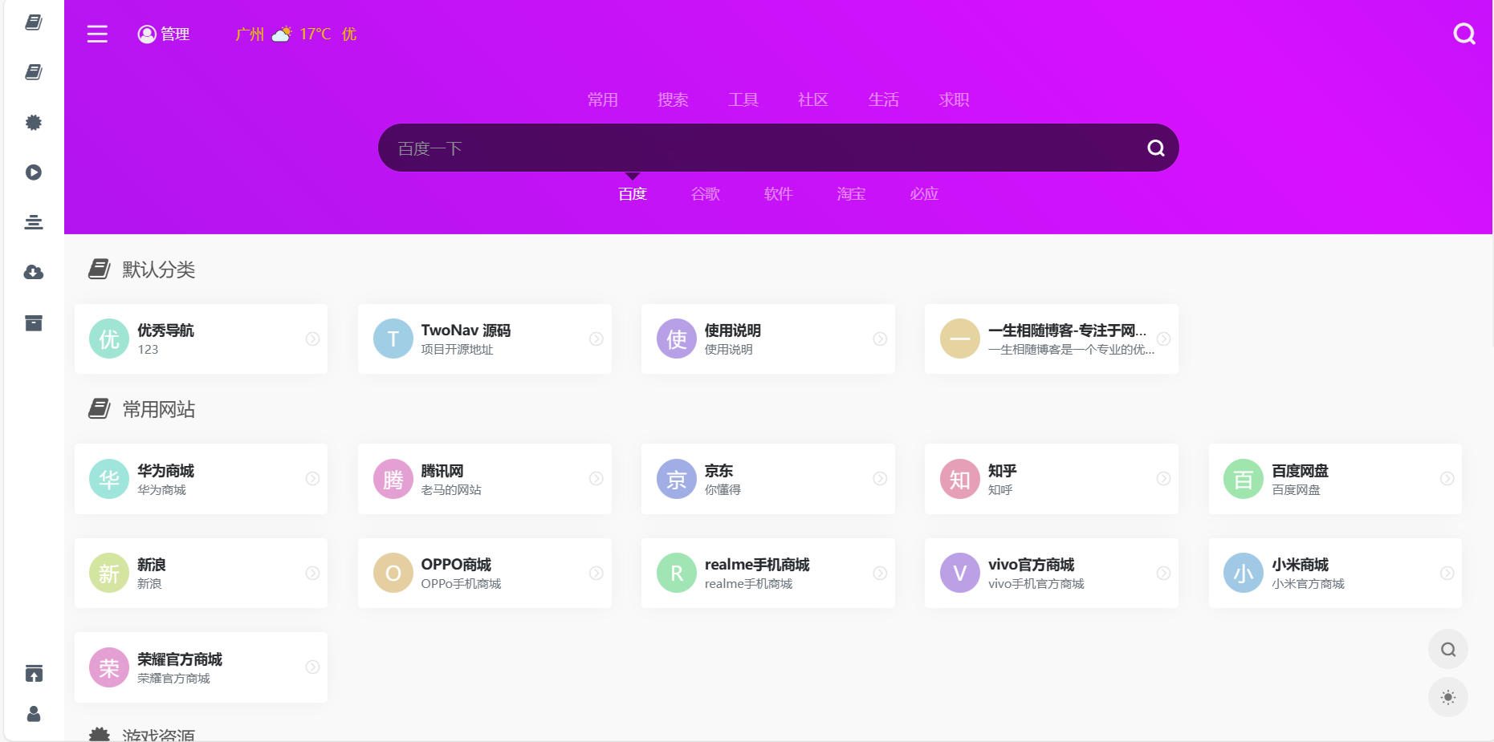
Task: Click arrow icon on OPPO商城 card
Action: (x=596, y=574)
